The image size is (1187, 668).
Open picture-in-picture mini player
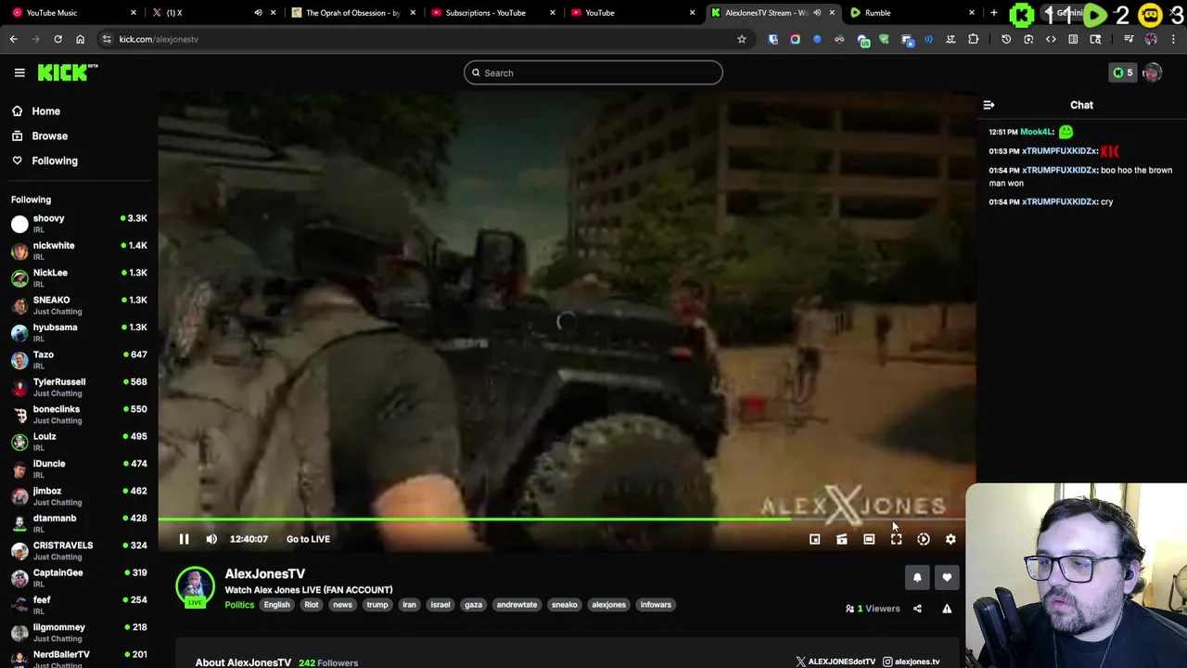tap(814, 539)
